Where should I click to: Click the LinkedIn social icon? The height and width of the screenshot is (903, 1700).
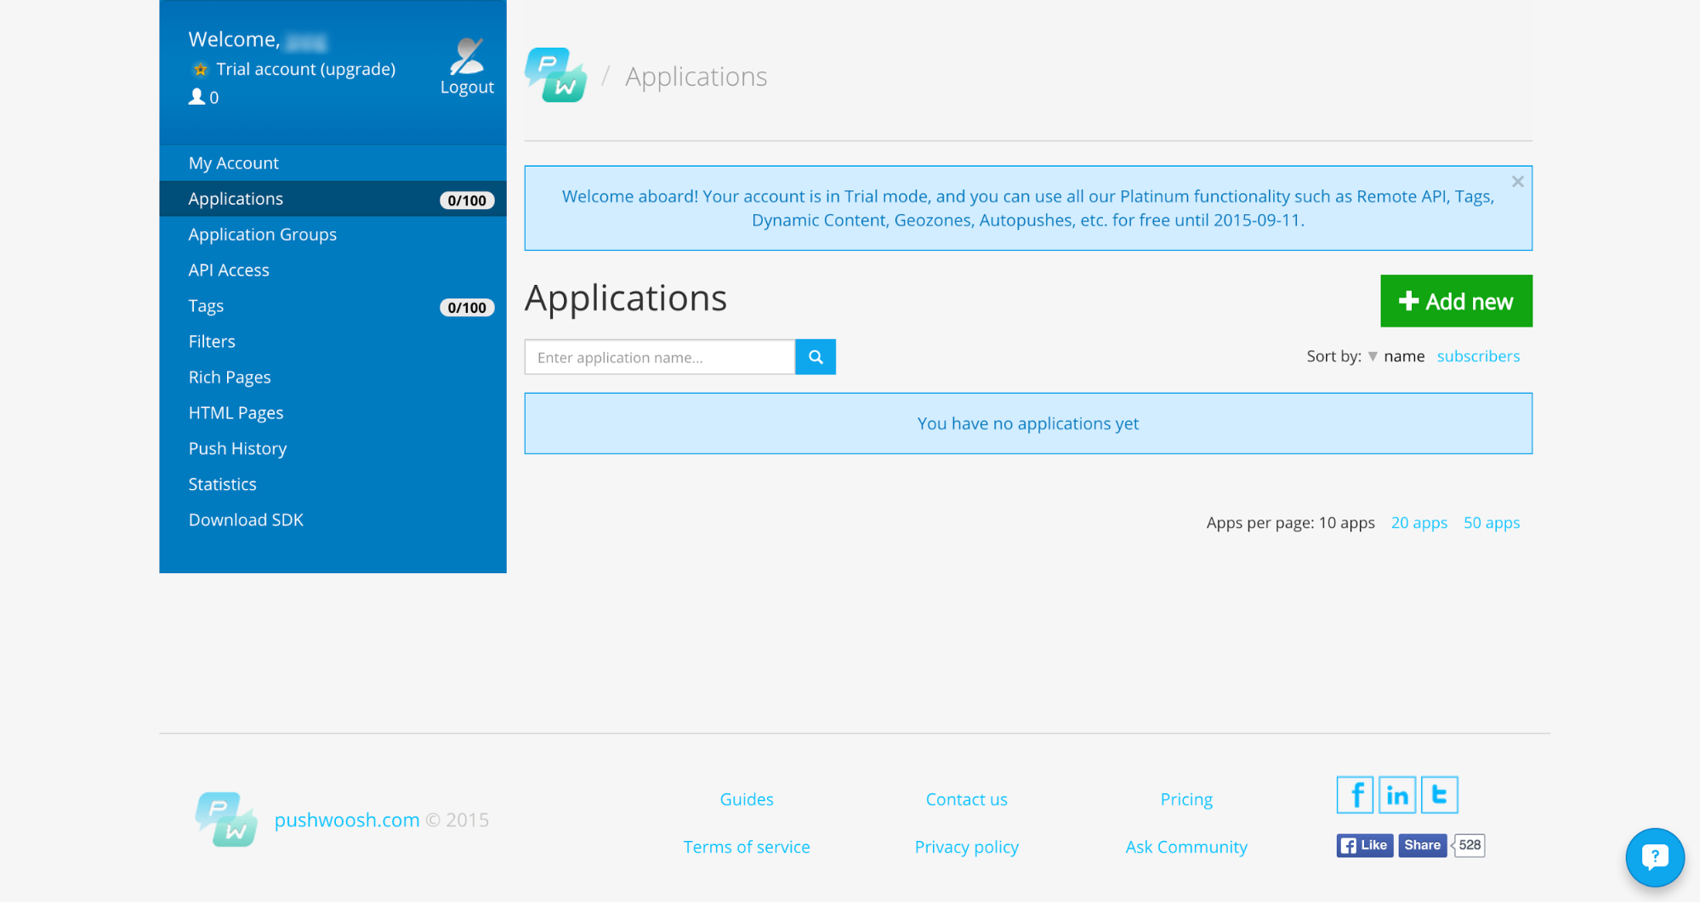[x=1396, y=794]
